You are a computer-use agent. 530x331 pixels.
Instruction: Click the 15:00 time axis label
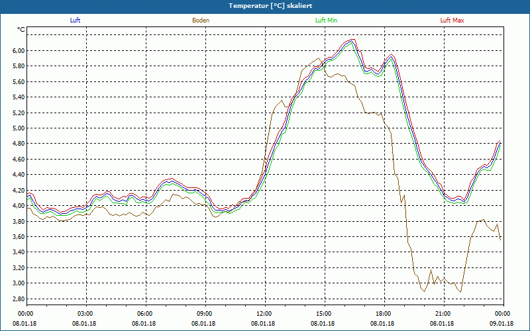(325, 314)
